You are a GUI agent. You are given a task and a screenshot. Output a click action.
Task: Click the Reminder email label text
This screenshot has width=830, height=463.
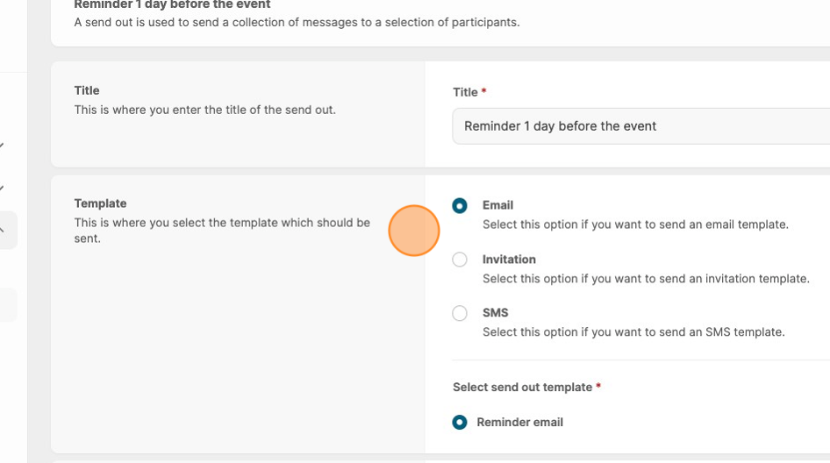point(519,423)
